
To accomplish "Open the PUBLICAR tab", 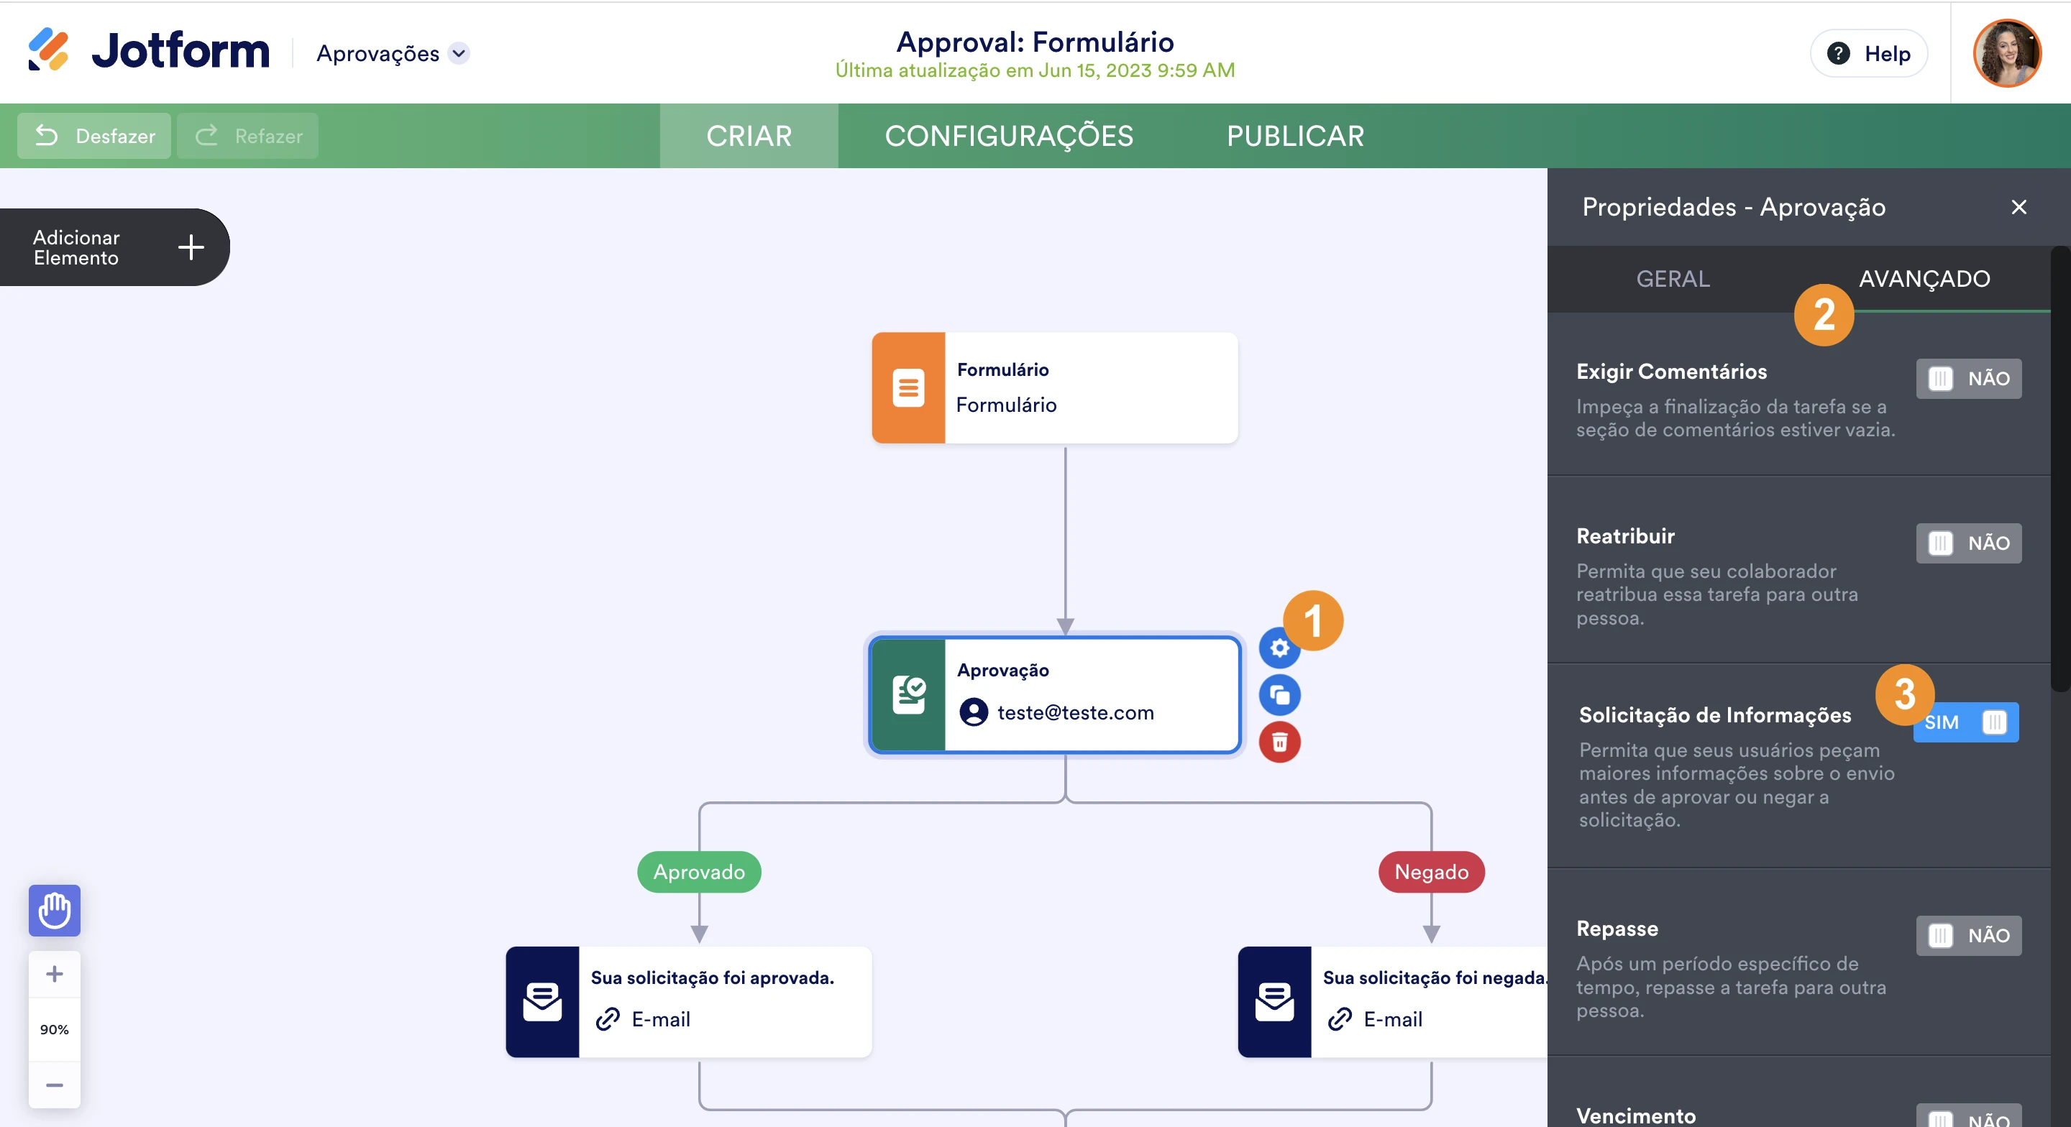I will [1294, 136].
